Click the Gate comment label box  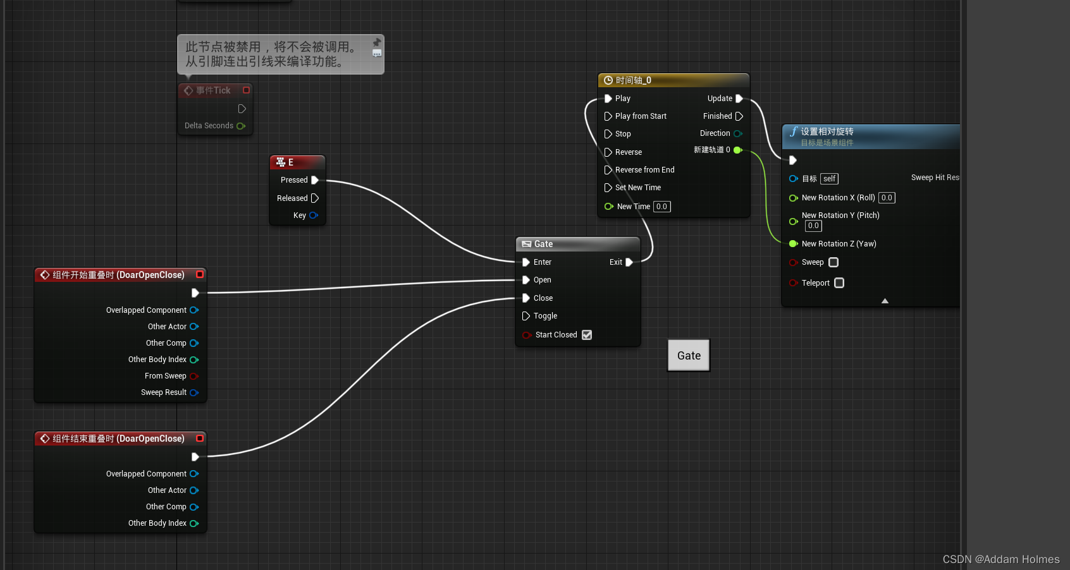(689, 356)
